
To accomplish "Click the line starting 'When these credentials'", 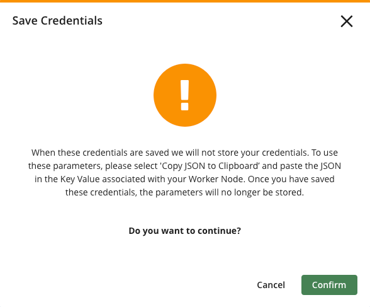I will (x=185, y=153).
